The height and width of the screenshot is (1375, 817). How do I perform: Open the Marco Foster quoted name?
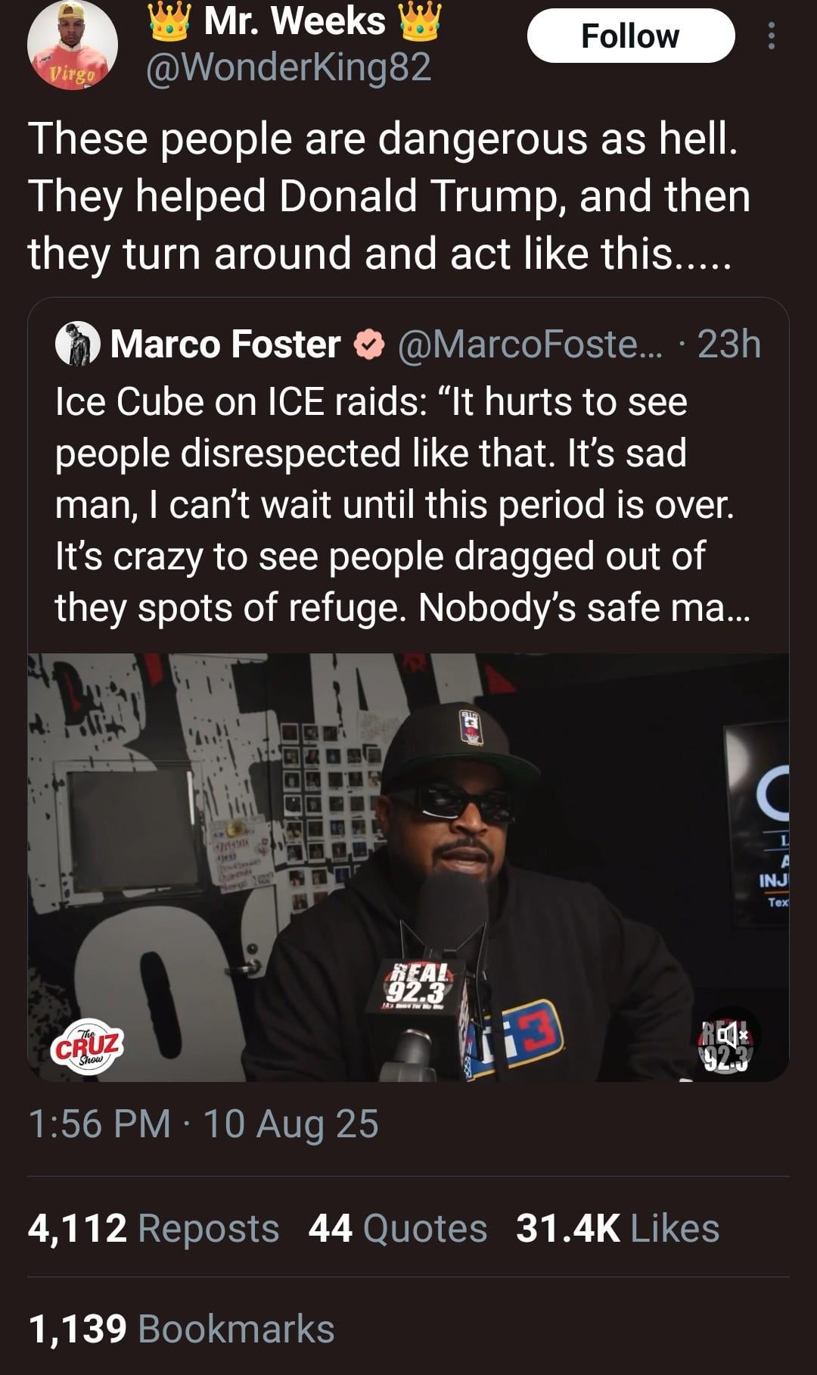pyautogui.click(x=225, y=345)
